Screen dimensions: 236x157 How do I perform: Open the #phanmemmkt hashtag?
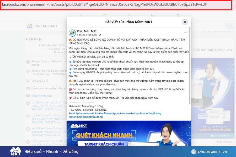pos(85,113)
